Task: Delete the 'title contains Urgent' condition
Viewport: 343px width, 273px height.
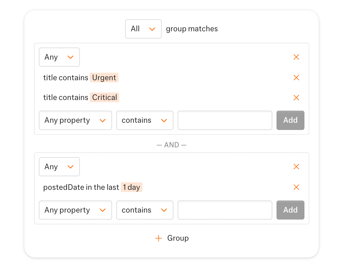Action: 296,78
